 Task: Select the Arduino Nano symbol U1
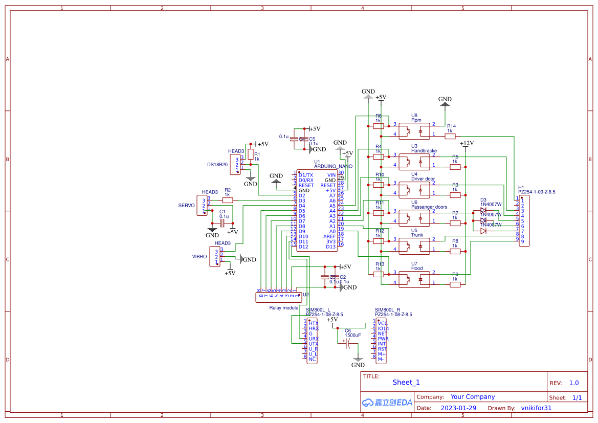317,210
